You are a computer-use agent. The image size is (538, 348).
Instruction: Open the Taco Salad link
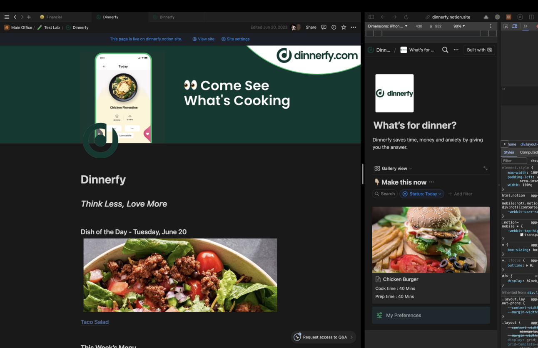click(95, 322)
